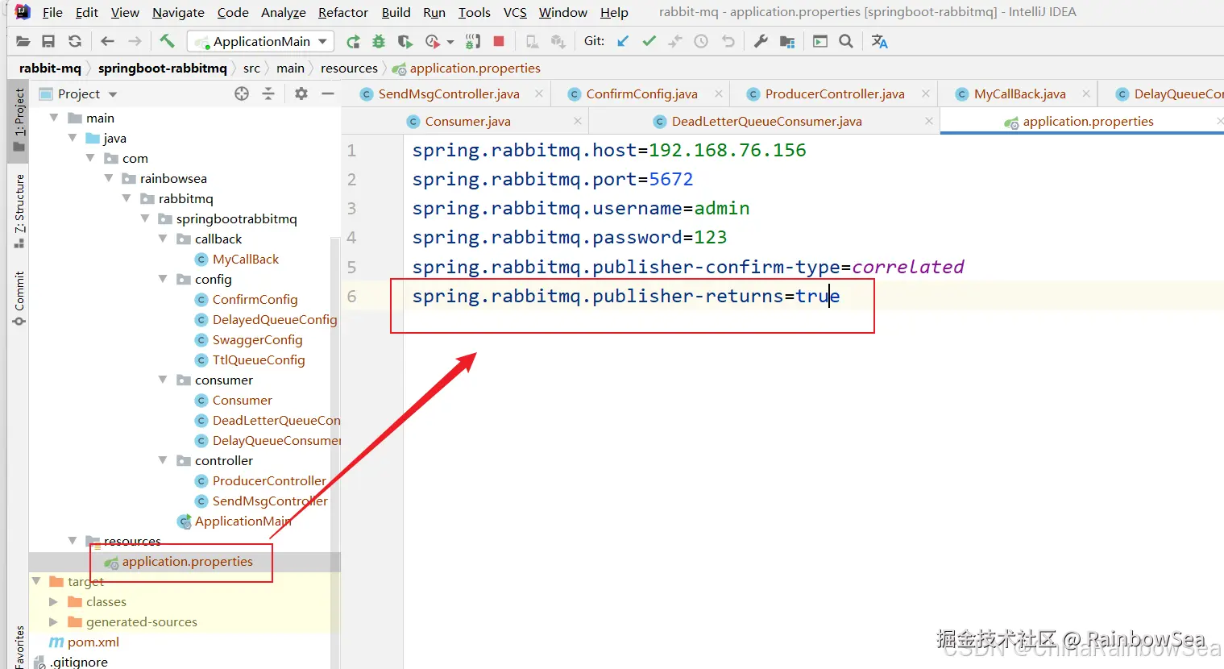Image resolution: width=1224 pixels, height=669 pixels.
Task: Open the Project view selector dropdown
Action: tap(79, 93)
